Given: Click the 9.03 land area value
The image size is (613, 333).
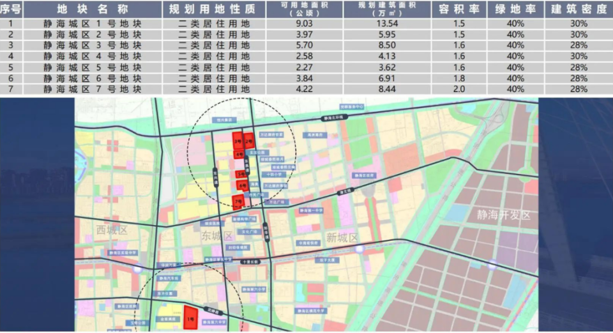Looking at the screenshot, I should 304,24.
